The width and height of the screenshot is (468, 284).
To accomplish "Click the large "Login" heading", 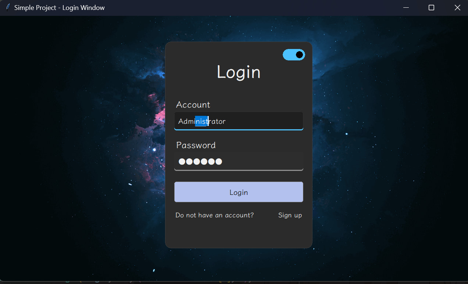I will click(x=239, y=72).
